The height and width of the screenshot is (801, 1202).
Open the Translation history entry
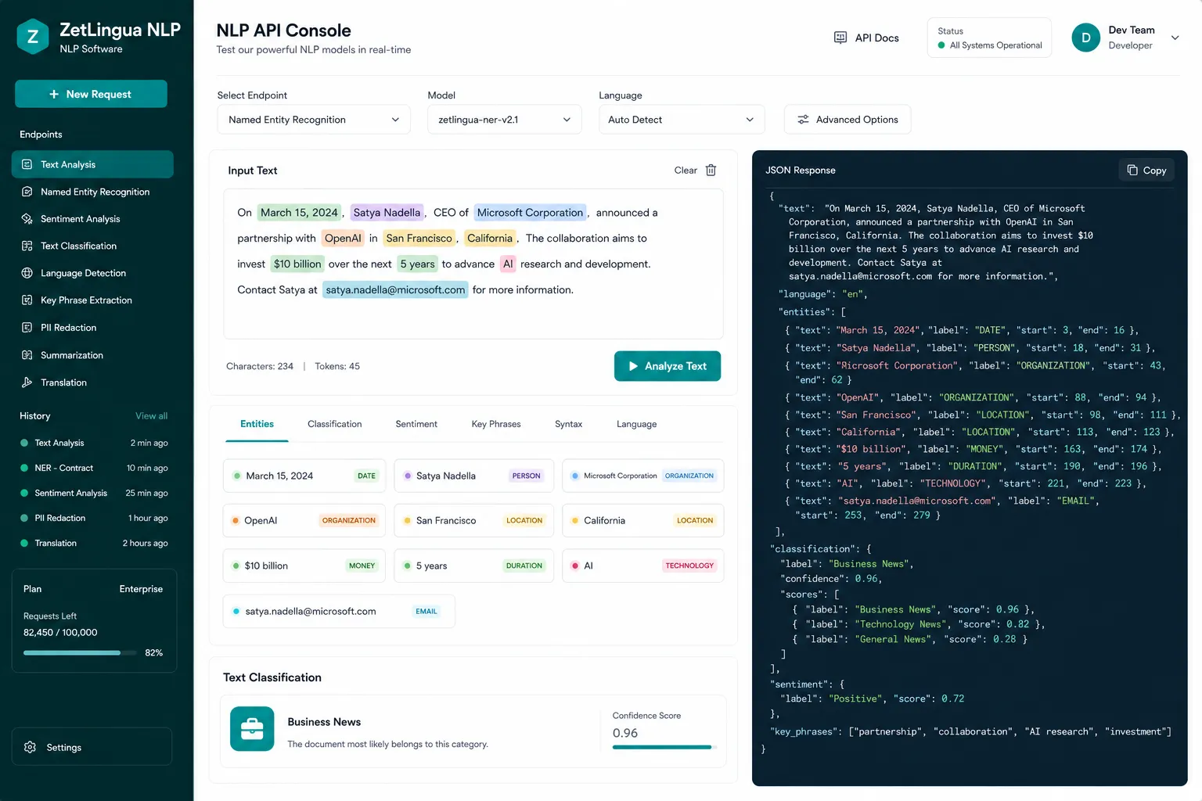pos(94,543)
